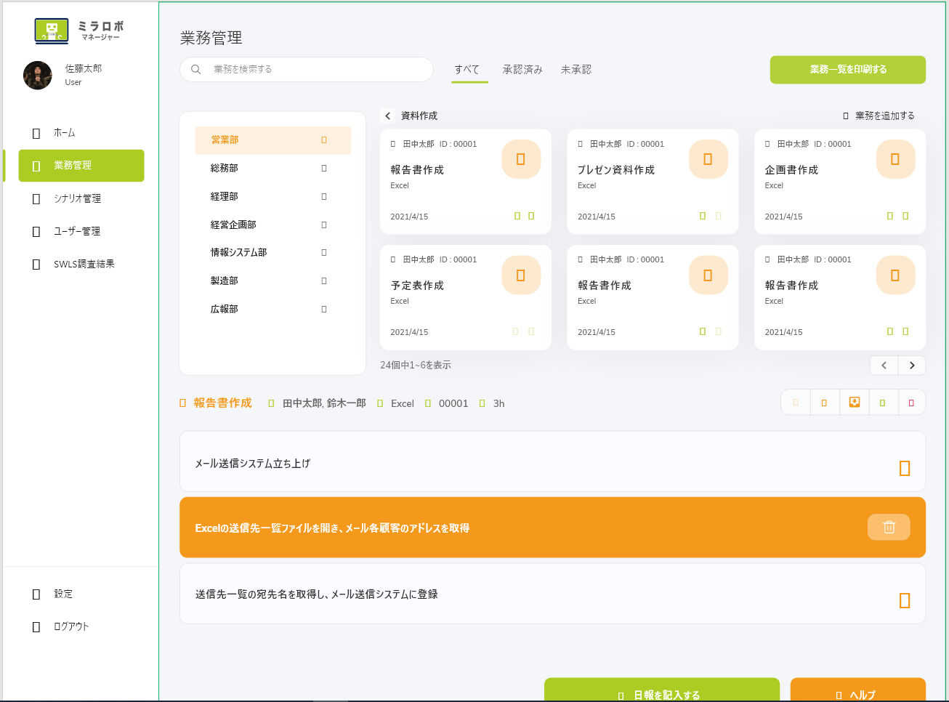The image size is (949, 702).
Task: Click the trash icon on the highlighted Excel step
Action: pyautogui.click(x=888, y=527)
